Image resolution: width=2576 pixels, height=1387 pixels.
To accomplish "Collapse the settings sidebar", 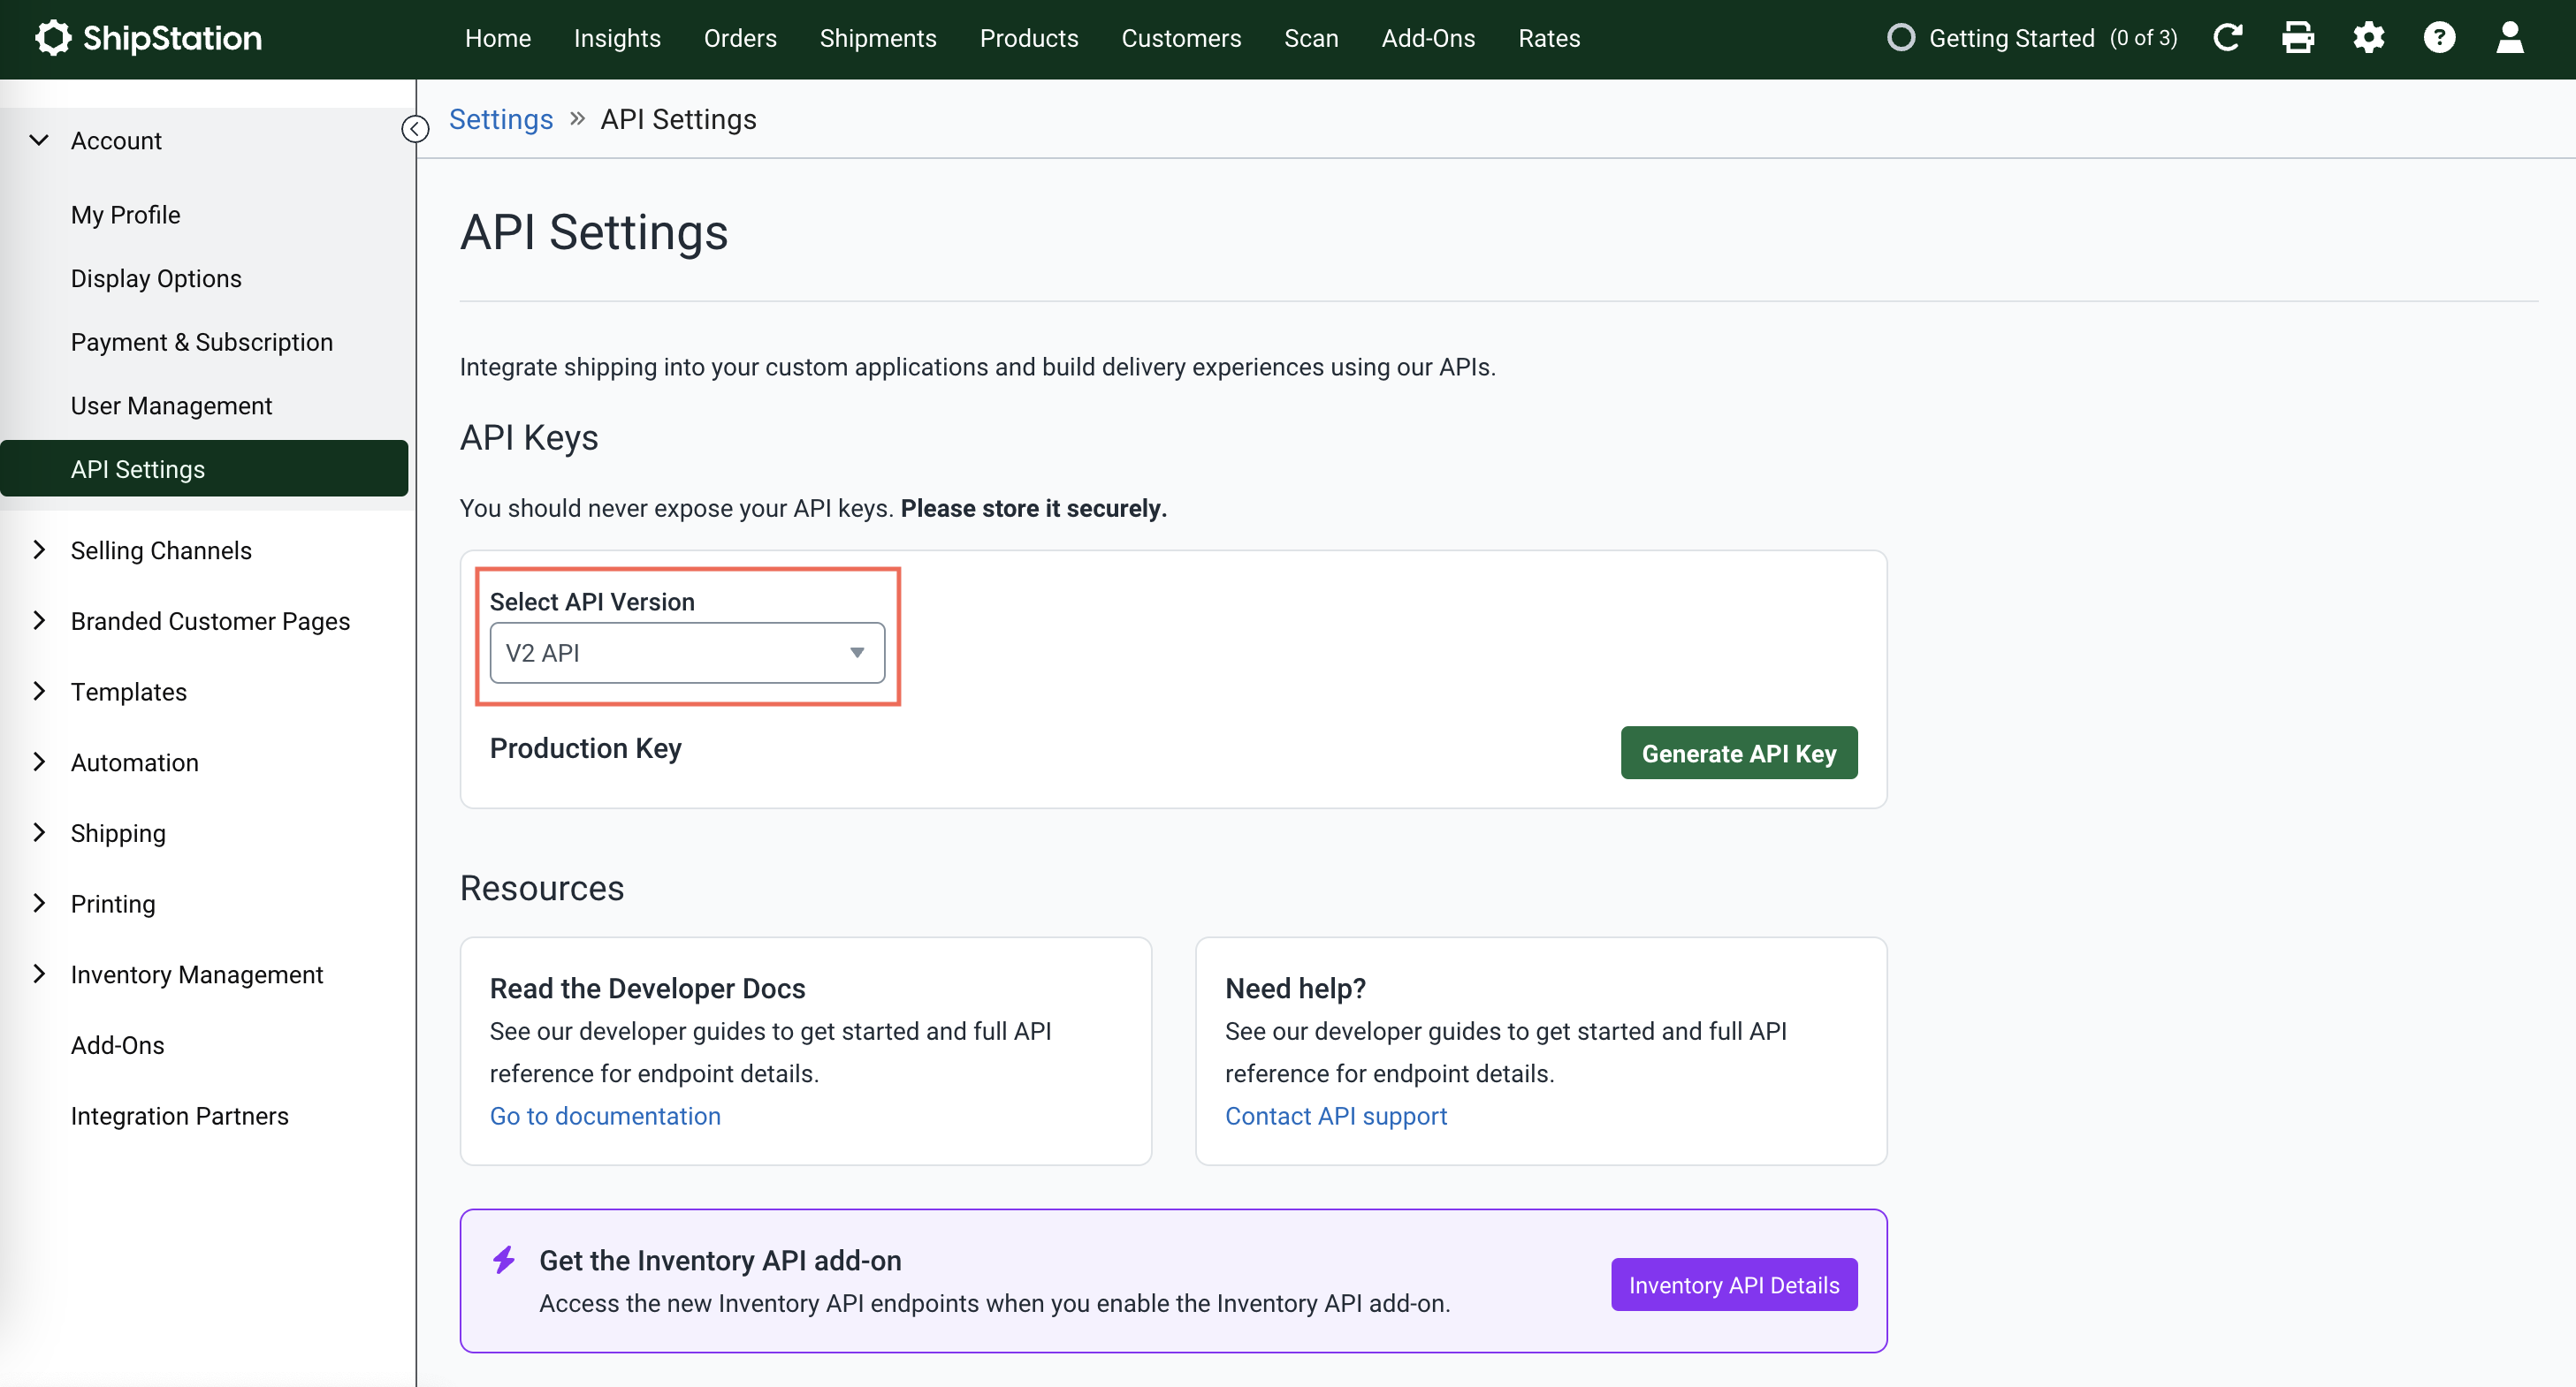I will click(414, 128).
